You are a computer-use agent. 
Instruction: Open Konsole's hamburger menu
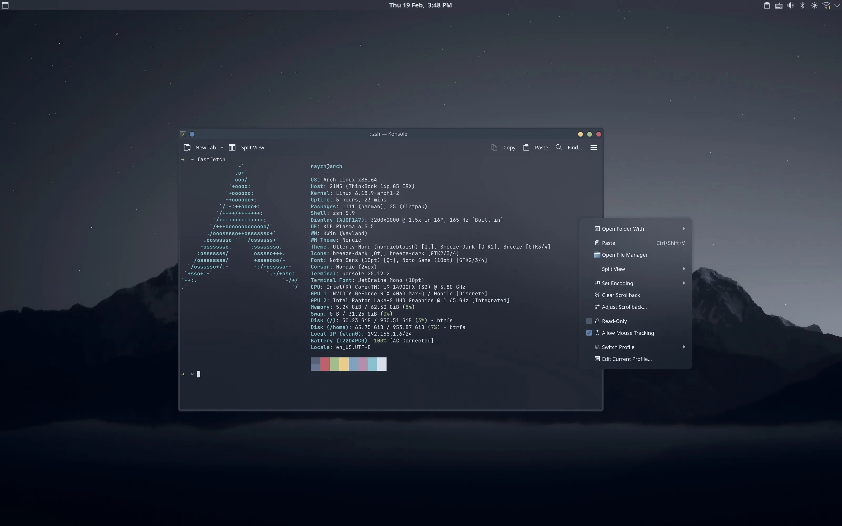pos(593,147)
